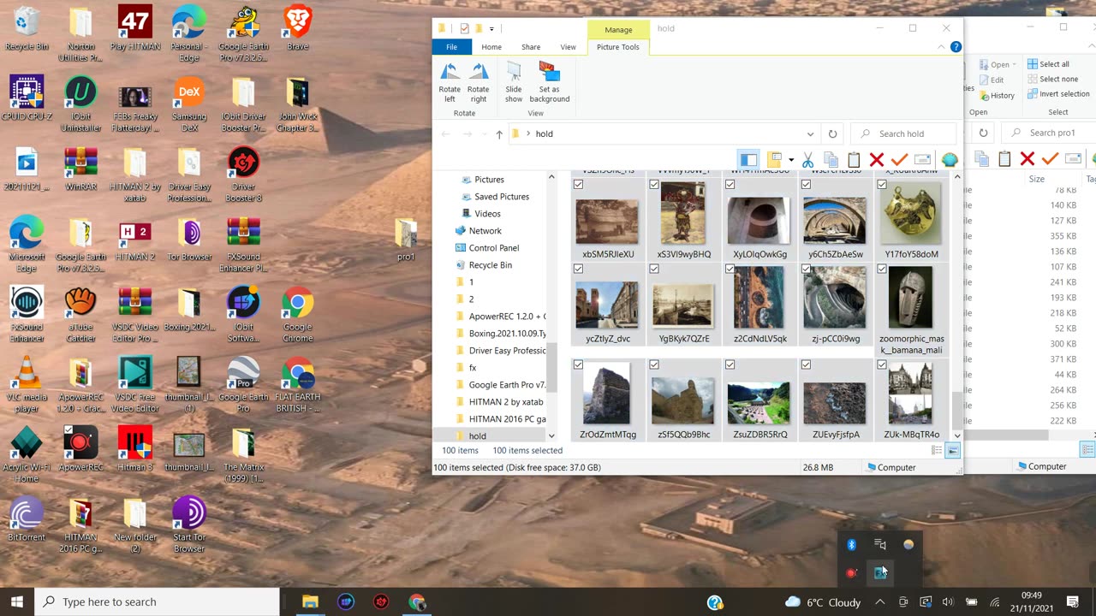Uncheck the ycZtlyZ_dvc image checkbox

tap(578, 269)
